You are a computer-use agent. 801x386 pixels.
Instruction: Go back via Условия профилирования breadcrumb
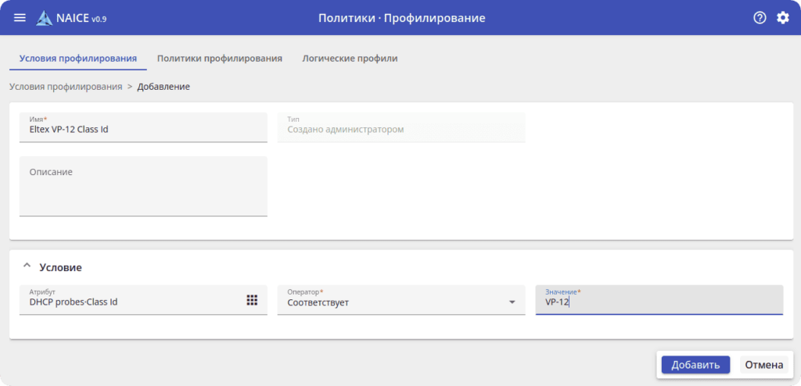coord(66,87)
